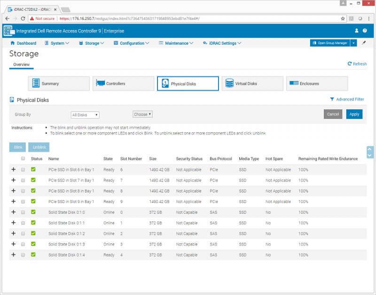Screen dimensions: 376x295
Task: Open the Storage menu
Action: pos(92,43)
